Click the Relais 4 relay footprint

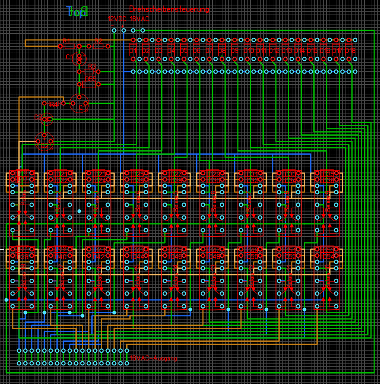pos(136,204)
